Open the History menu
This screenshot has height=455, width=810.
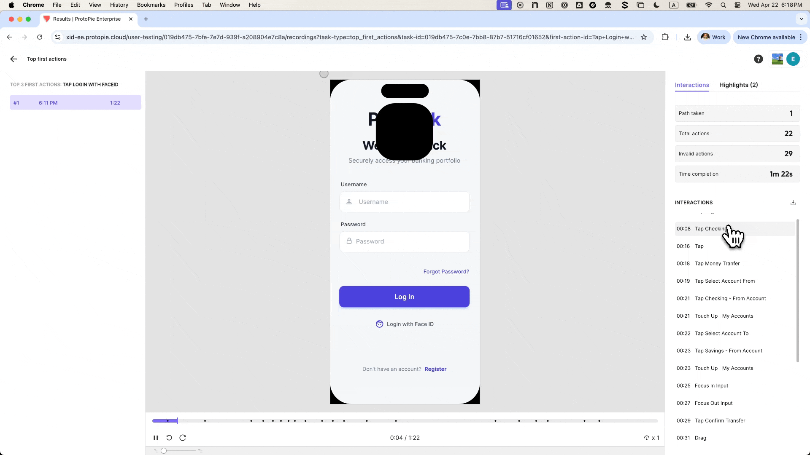[x=119, y=5]
